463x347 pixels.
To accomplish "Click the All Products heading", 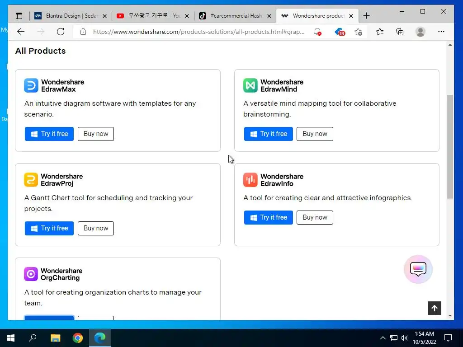I will pos(40,51).
